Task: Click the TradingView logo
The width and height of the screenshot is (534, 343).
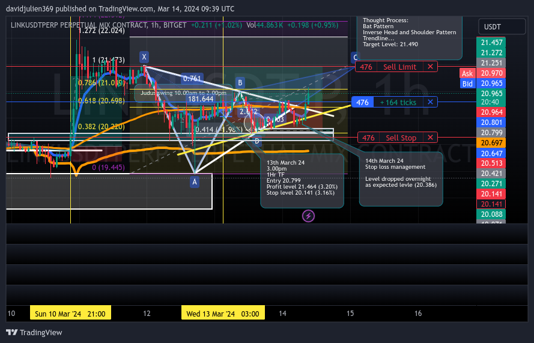Action: 34,332
